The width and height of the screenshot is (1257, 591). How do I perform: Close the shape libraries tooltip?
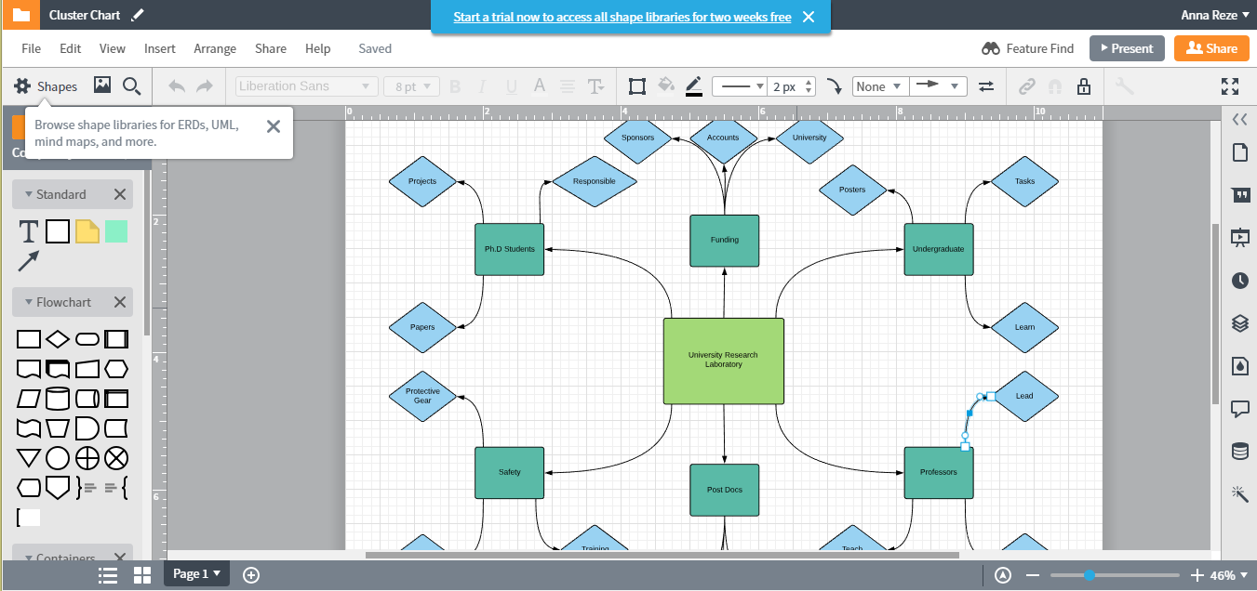(x=274, y=126)
